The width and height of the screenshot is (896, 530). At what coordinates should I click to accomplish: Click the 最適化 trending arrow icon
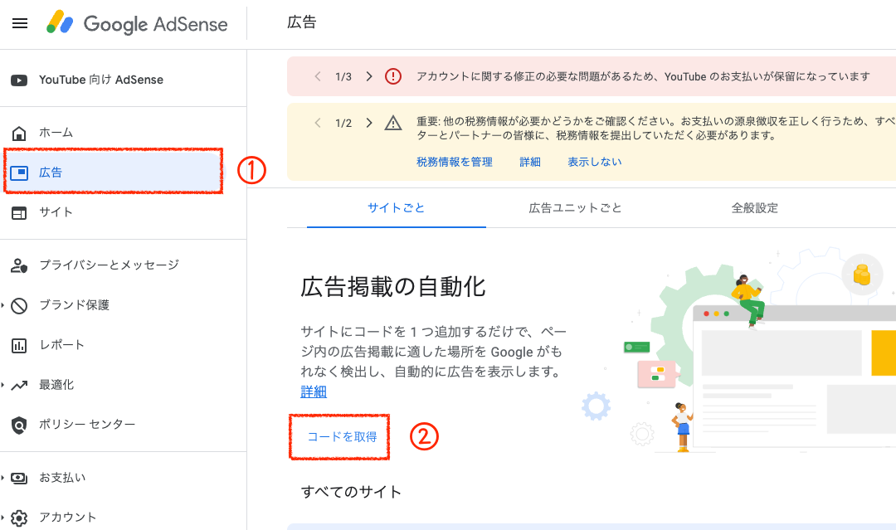click(19, 386)
